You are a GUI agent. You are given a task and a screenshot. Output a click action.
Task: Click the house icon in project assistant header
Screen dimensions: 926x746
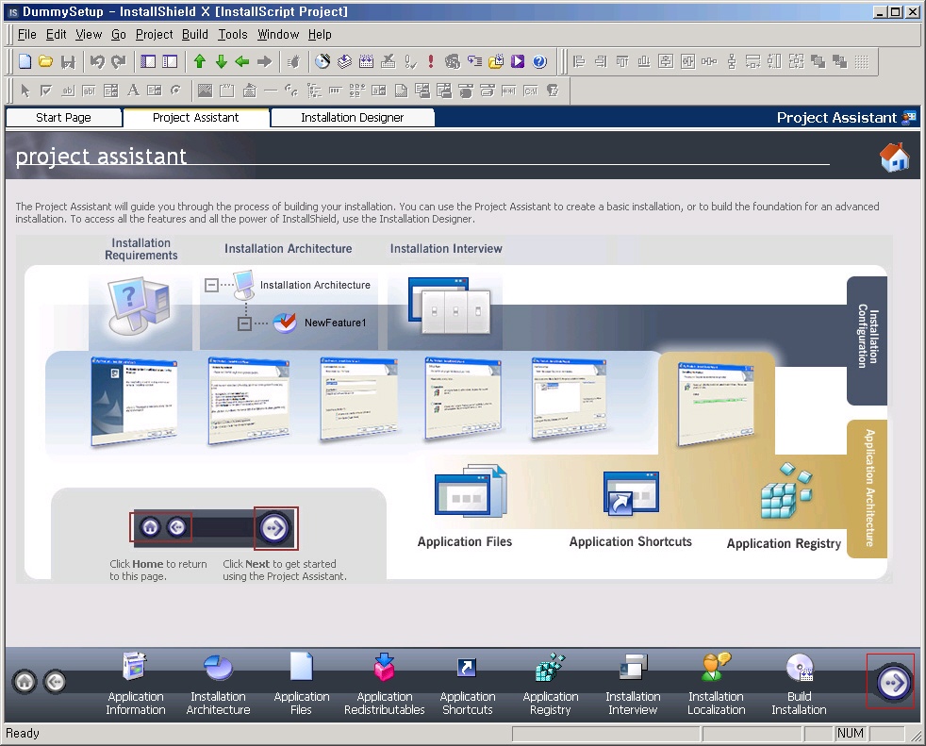point(895,157)
